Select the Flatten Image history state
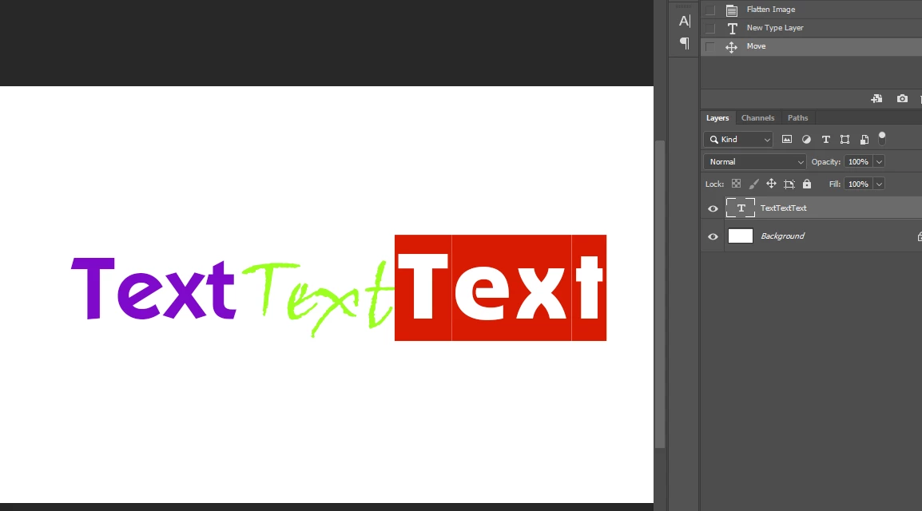This screenshot has height=511, width=922. (811, 10)
